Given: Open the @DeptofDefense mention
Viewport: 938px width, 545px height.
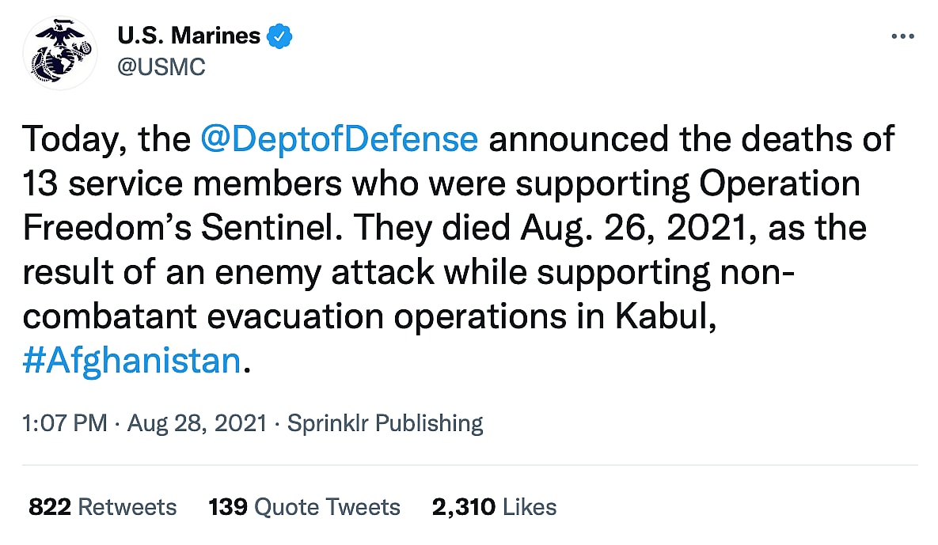Looking at the screenshot, I should pyautogui.click(x=339, y=139).
